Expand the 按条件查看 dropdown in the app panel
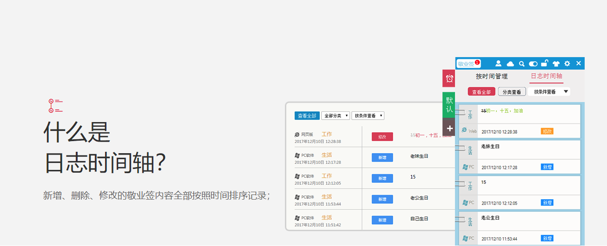The height and width of the screenshot is (246, 607). (x=549, y=92)
